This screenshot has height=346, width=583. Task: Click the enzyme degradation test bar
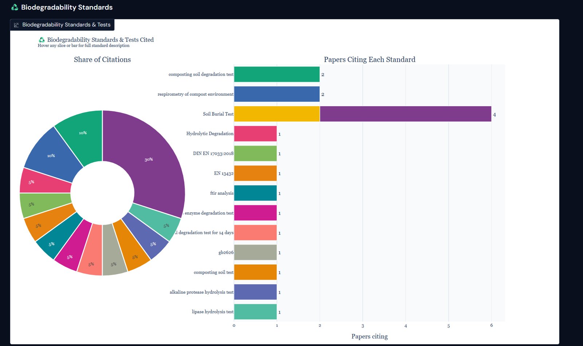tap(255, 213)
